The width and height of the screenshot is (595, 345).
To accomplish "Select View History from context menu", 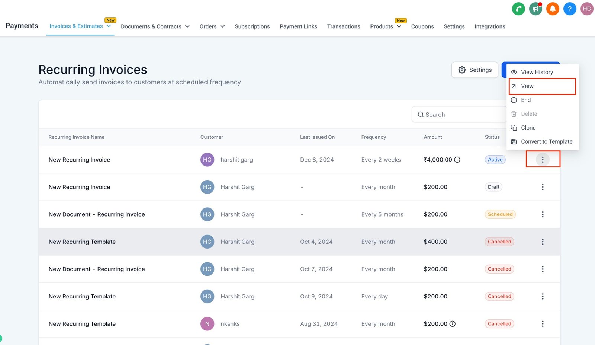I will tap(537, 72).
